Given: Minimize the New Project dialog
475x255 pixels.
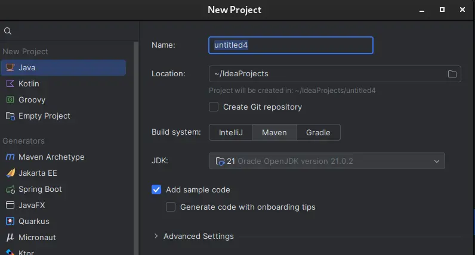Looking at the screenshot, I should 422,10.
